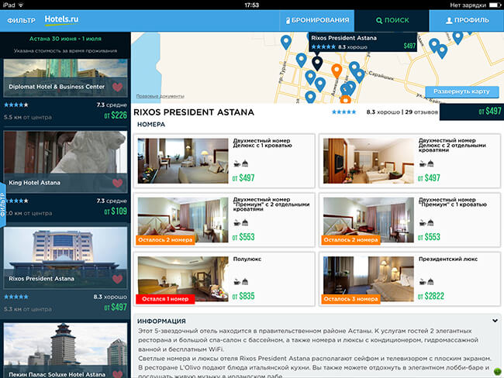
Task: Toggle favorite heart on Diplomat Hotel
Action: 117,87
